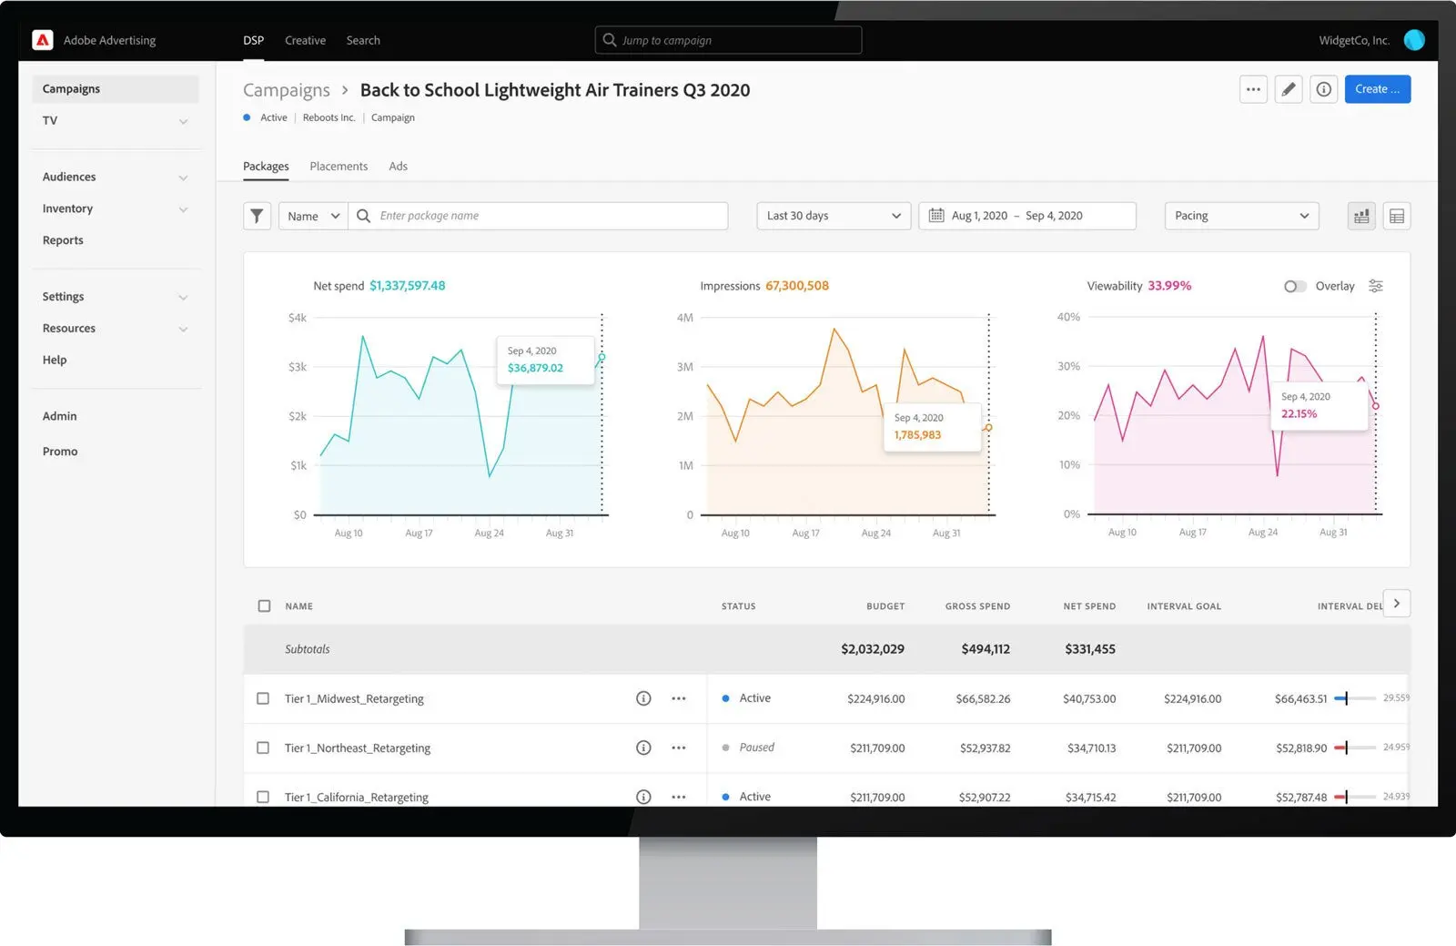Click the blue Create button
The width and height of the screenshot is (1456, 946).
coord(1377,88)
